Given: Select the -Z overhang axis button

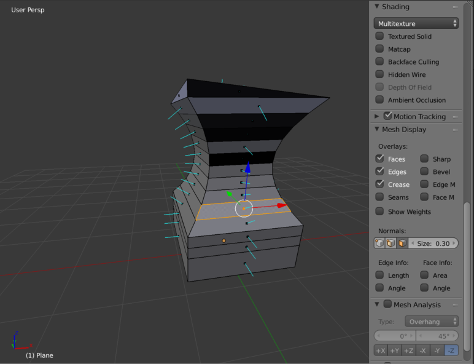Looking at the screenshot, I should 451,350.
